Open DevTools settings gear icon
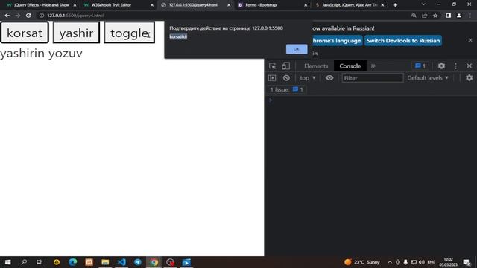The height and width of the screenshot is (268, 477). tap(441, 66)
